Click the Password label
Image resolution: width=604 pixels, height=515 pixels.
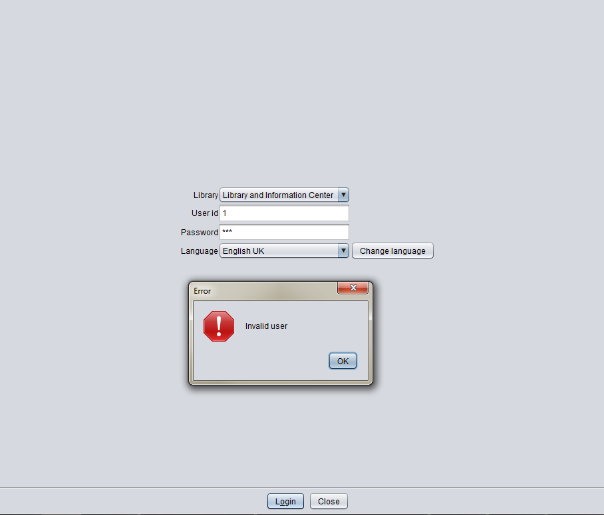click(199, 233)
